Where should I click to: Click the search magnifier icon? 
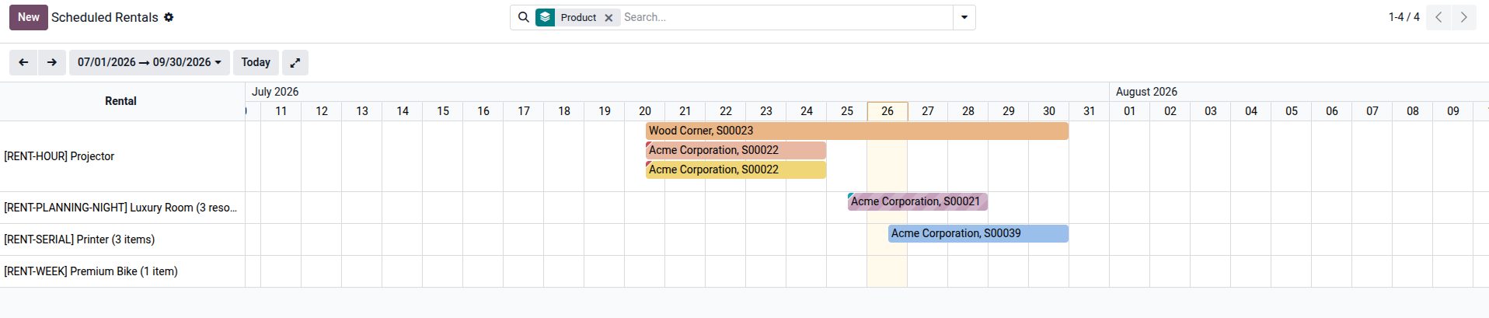[x=524, y=17]
